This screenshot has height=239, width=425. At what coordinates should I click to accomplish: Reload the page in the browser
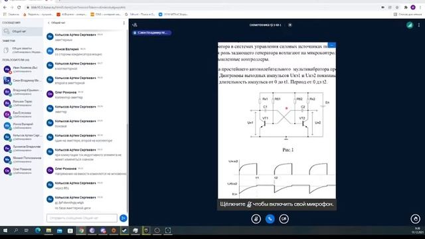coord(19,7)
